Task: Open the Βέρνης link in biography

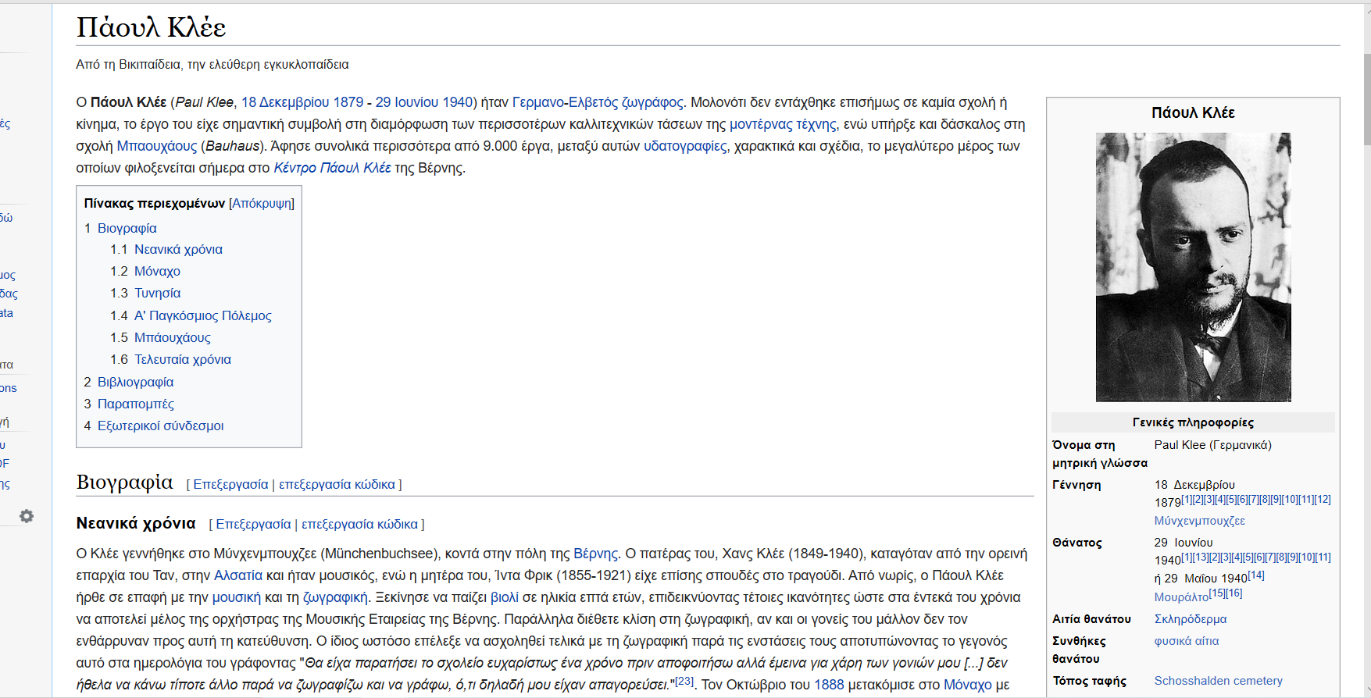Action: [595, 554]
